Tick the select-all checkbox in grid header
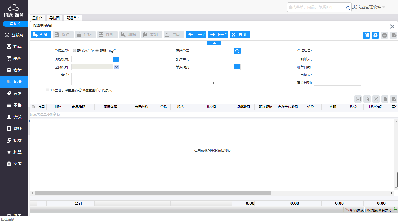 click(x=33, y=107)
